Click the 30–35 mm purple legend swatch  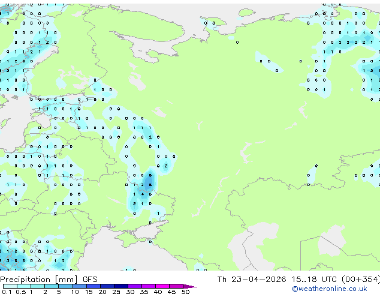134,286
